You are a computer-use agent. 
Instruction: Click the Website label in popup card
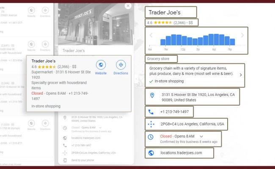[101, 73]
